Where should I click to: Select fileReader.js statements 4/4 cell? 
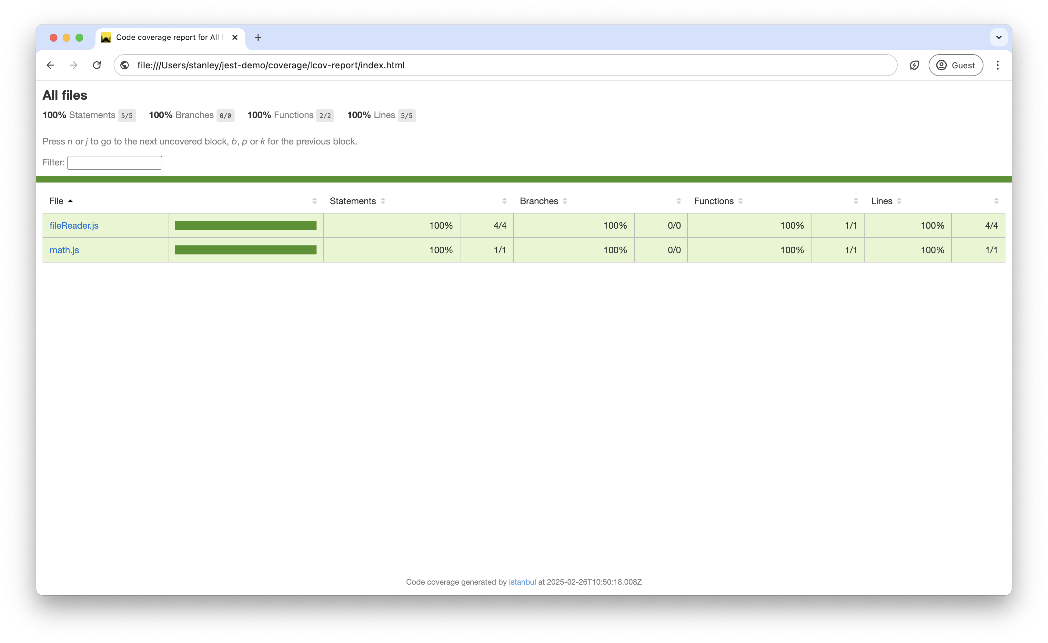pyautogui.click(x=487, y=225)
